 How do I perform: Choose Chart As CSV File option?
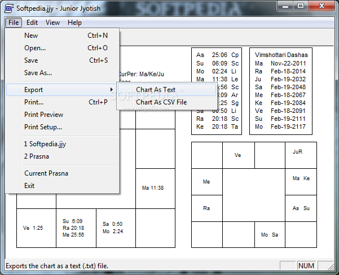(166, 102)
